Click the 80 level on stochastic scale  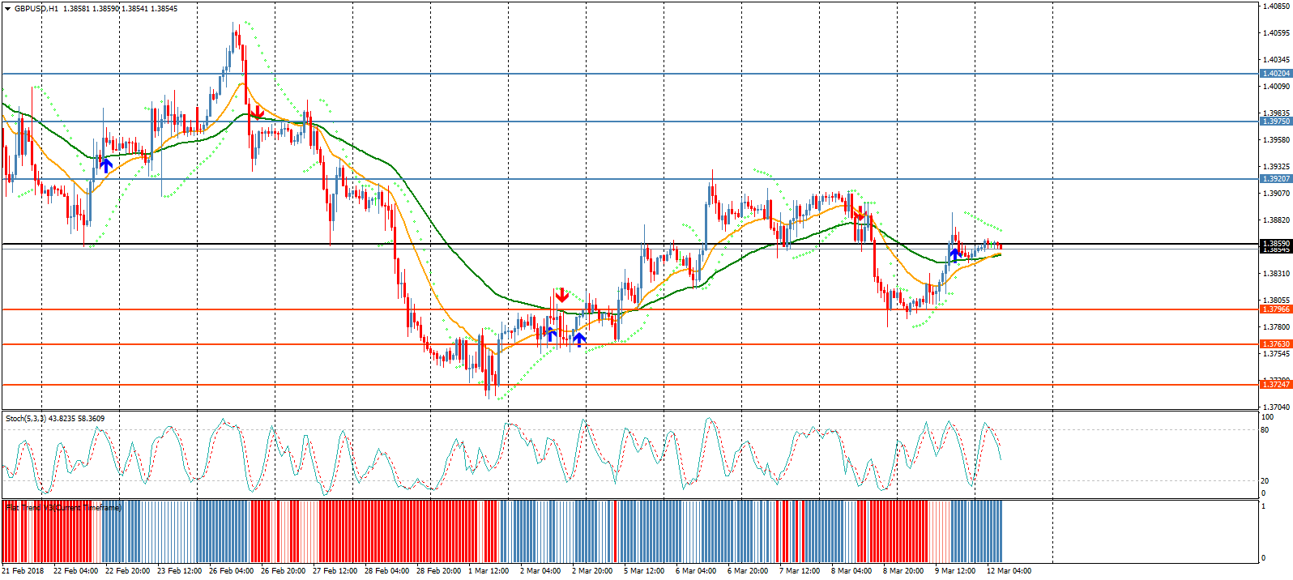click(1265, 430)
